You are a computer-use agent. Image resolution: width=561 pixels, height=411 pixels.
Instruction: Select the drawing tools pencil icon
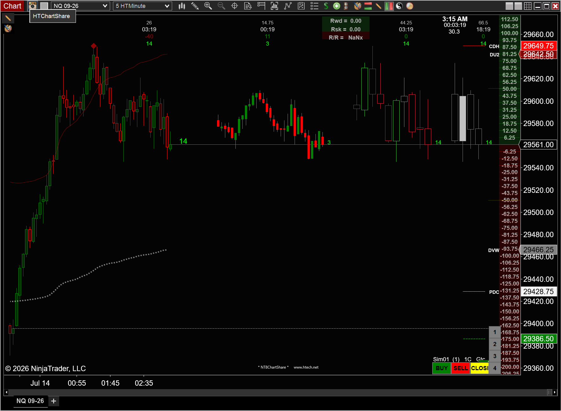195,6
